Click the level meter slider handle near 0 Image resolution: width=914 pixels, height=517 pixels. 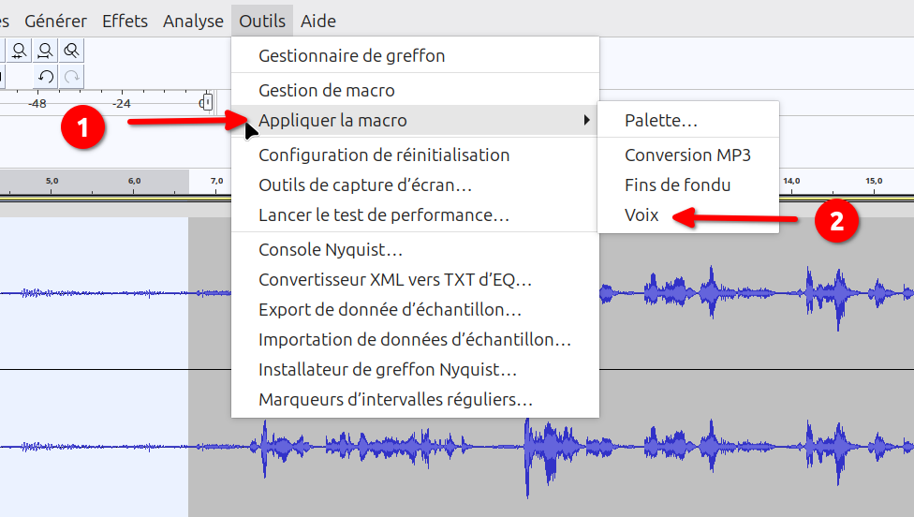pos(207,103)
